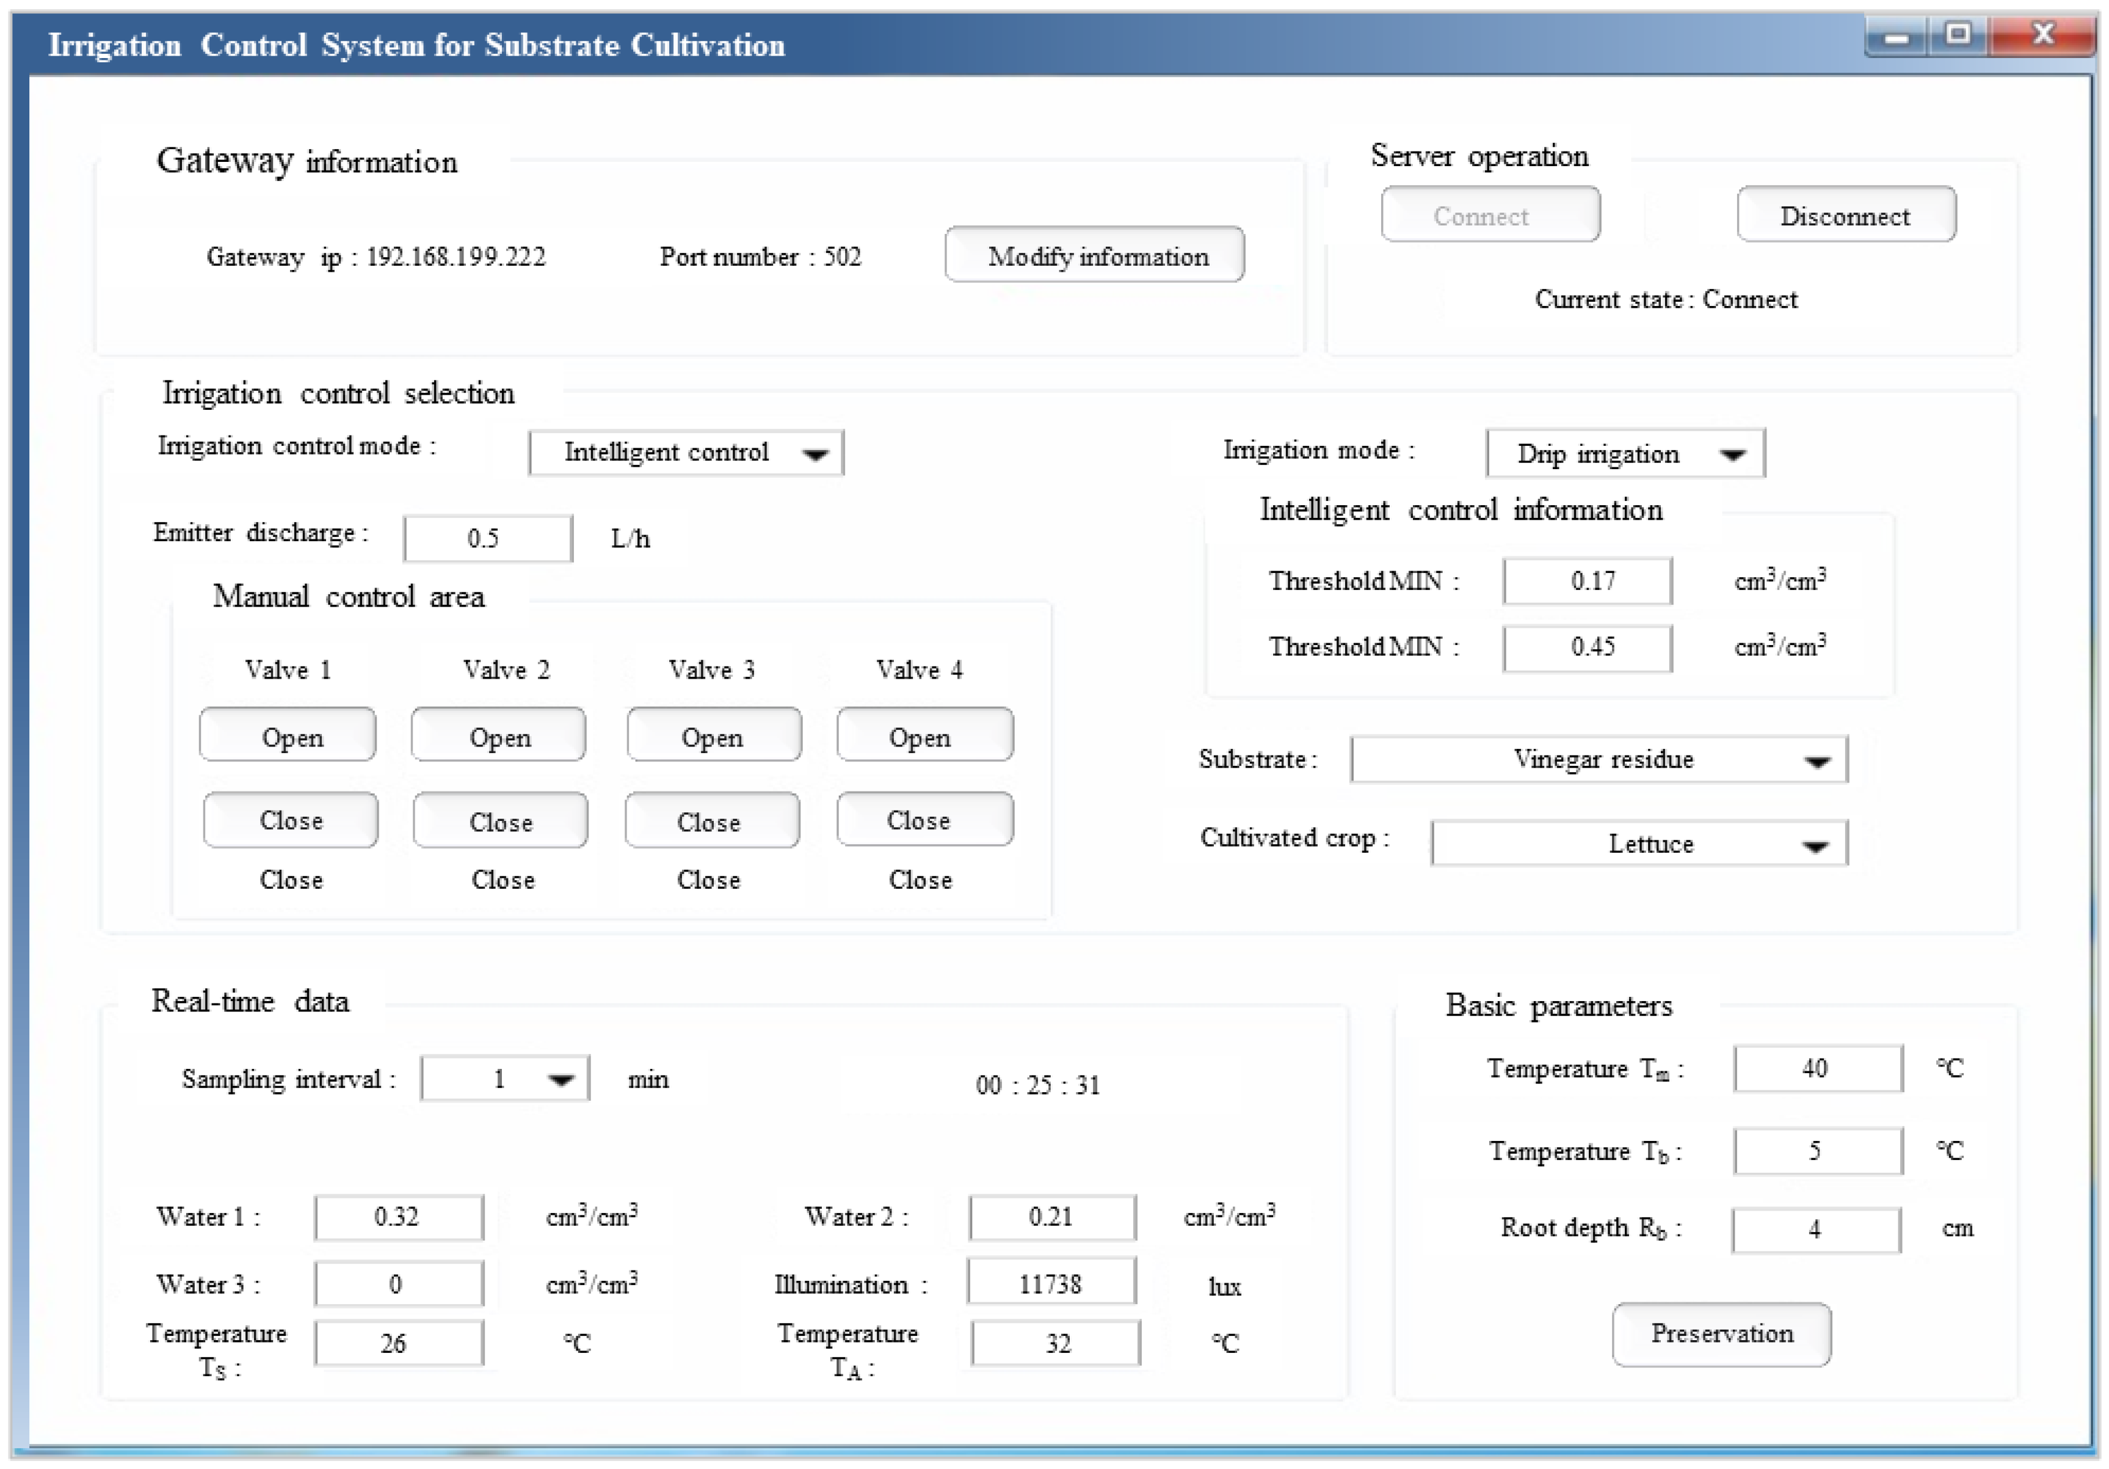
Task: Close Valve 2 using its button
Action: coord(499,820)
